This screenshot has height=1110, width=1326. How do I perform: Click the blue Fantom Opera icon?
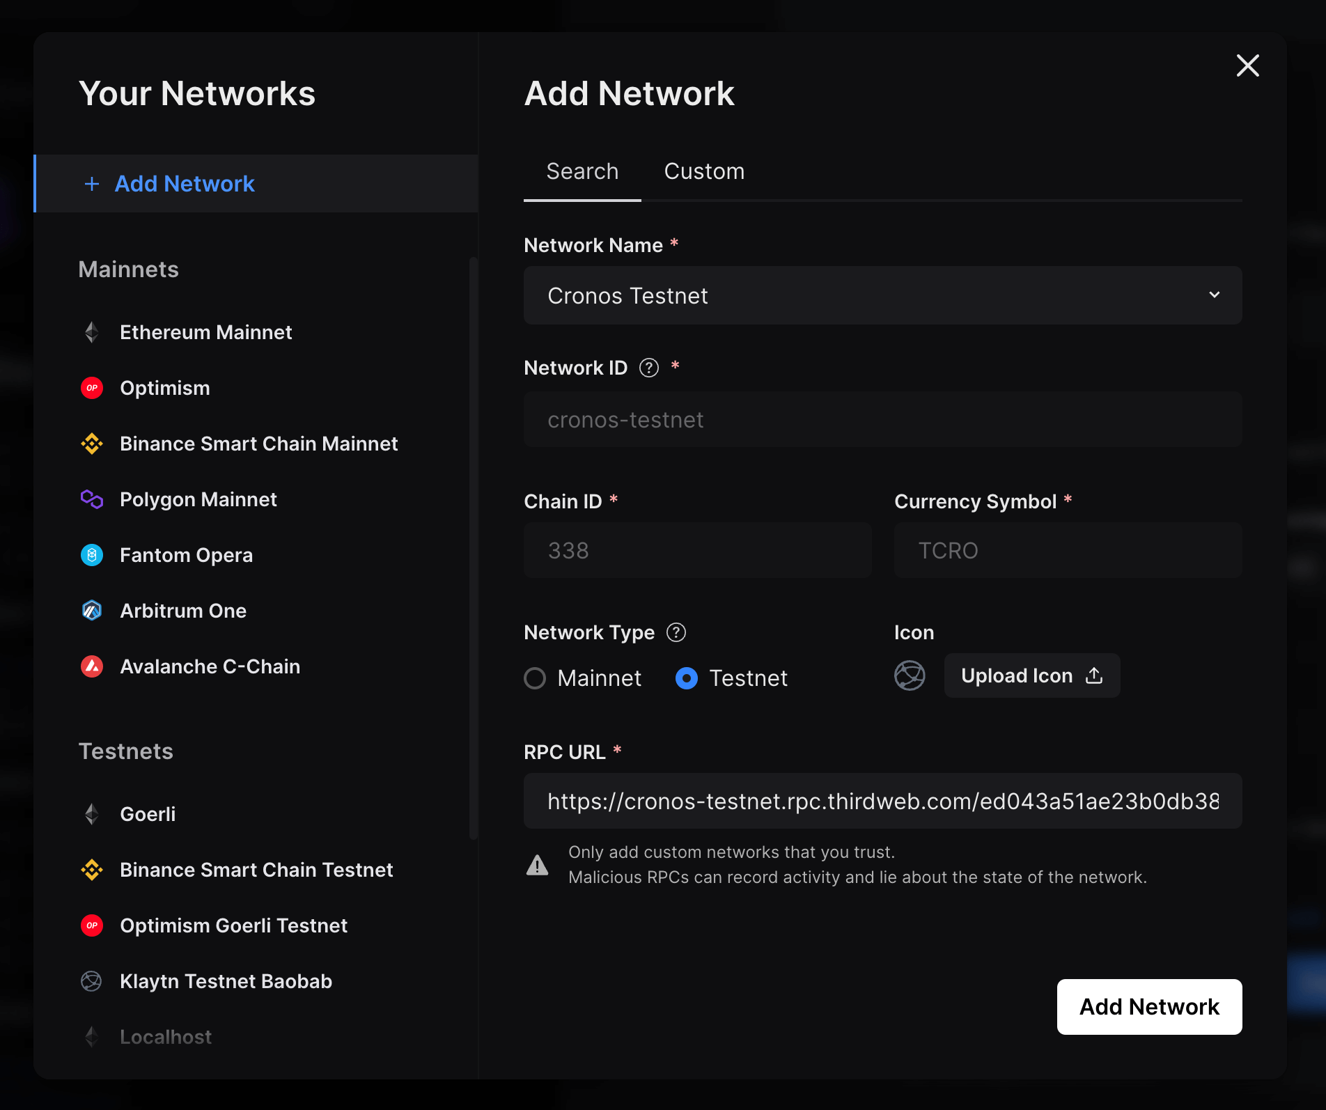tap(92, 555)
